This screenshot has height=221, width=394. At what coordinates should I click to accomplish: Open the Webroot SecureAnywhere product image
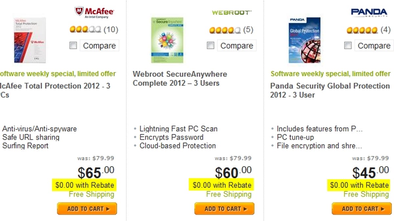tap(167, 40)
